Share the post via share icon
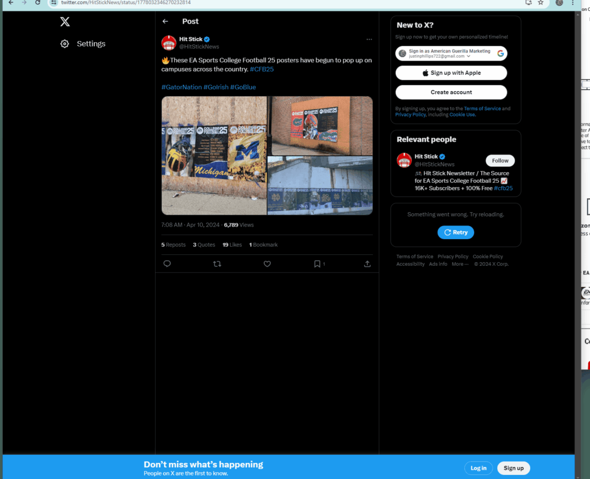Viewport: 590px width, 479px height. pos(367,263)
